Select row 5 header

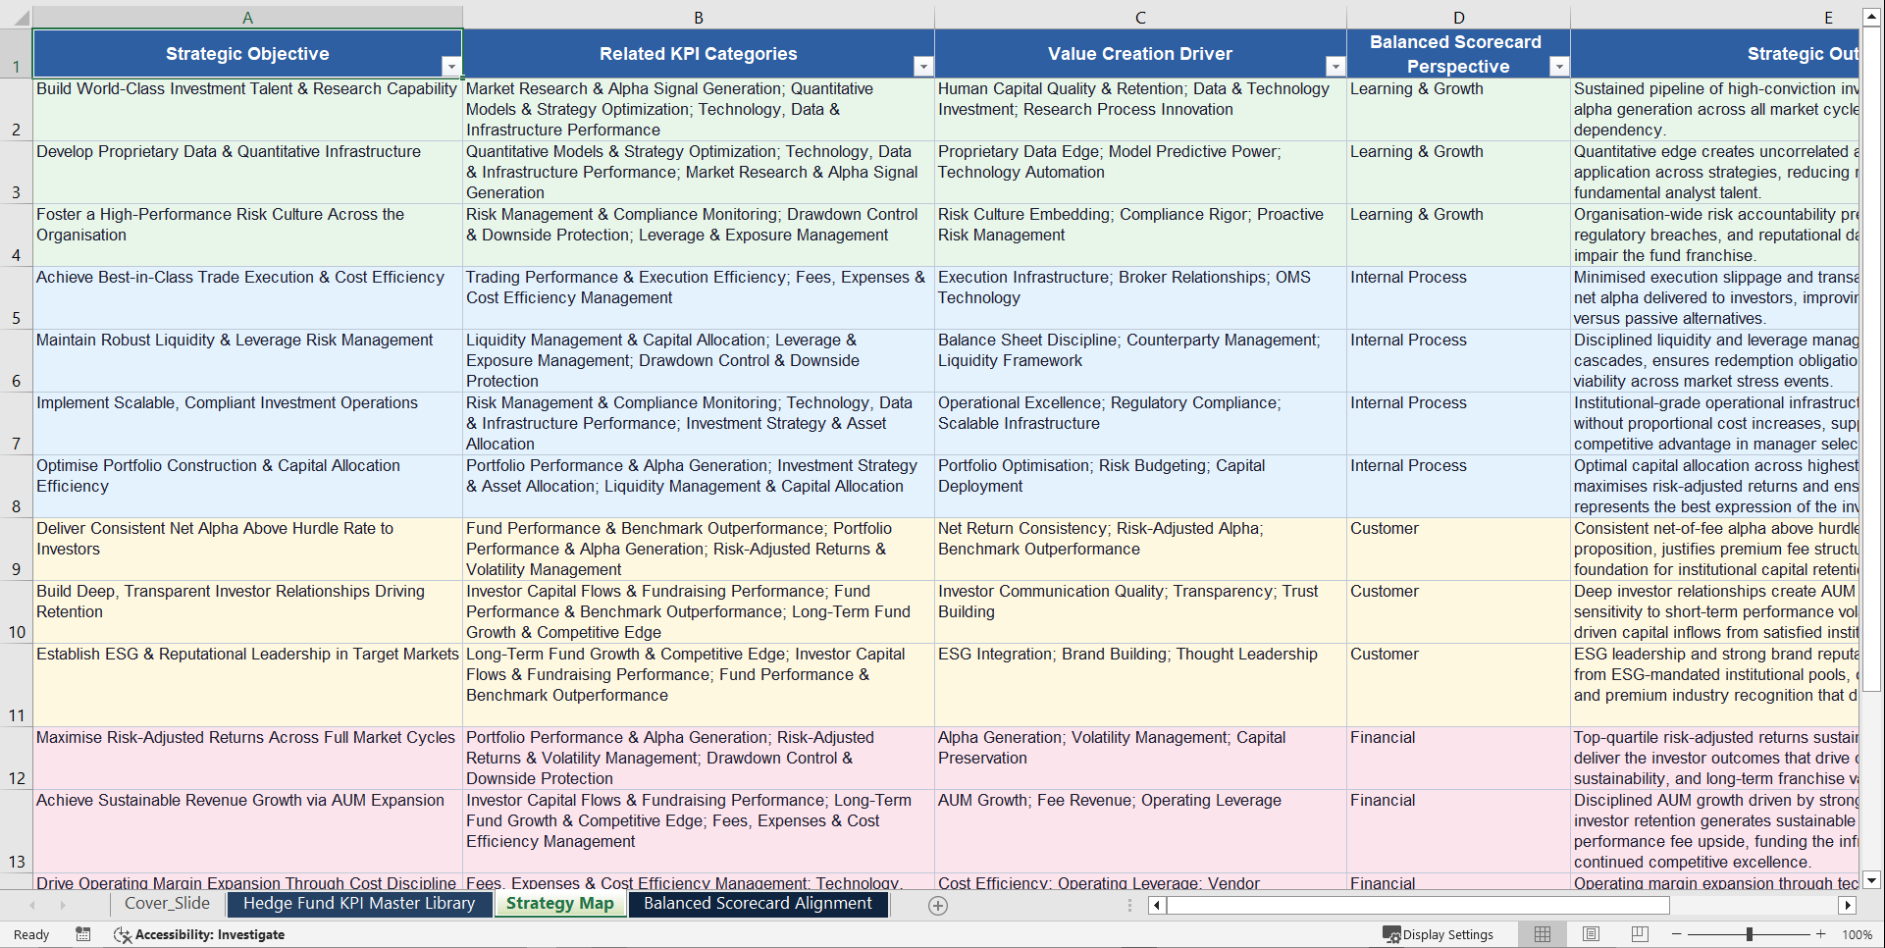[17, 298]
